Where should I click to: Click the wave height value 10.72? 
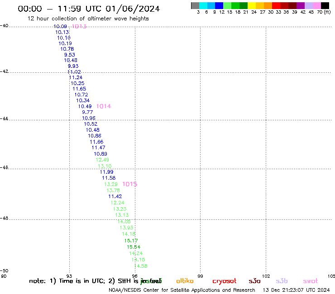[81, 95]
